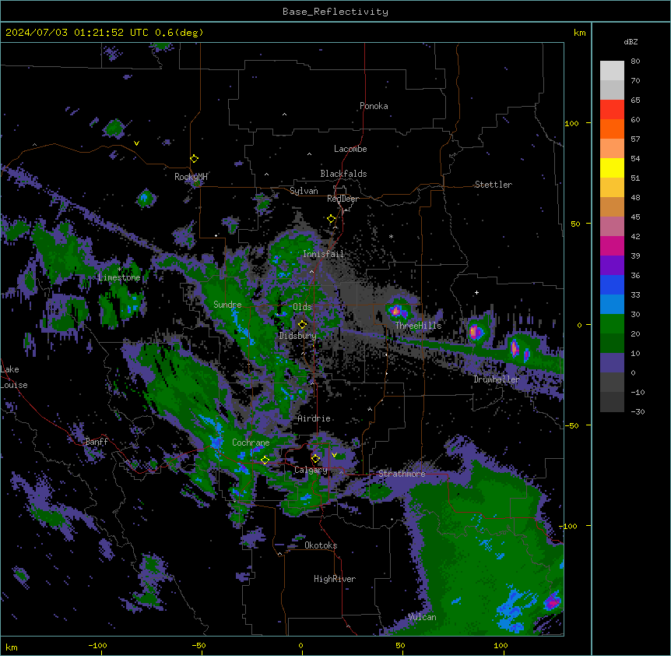
Task: Click the Vulcan label
Action: 422,617
